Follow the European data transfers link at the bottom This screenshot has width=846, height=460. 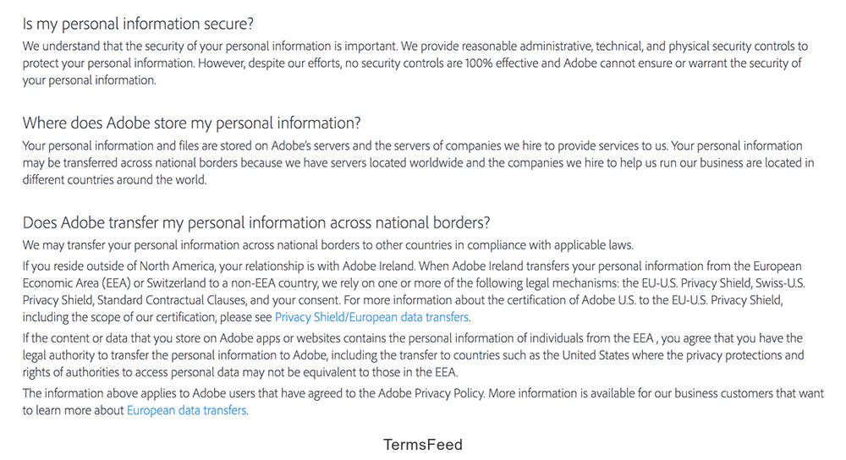point(187,410)
